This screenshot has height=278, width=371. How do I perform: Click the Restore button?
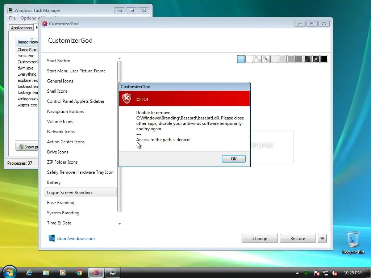click(298, 238)
